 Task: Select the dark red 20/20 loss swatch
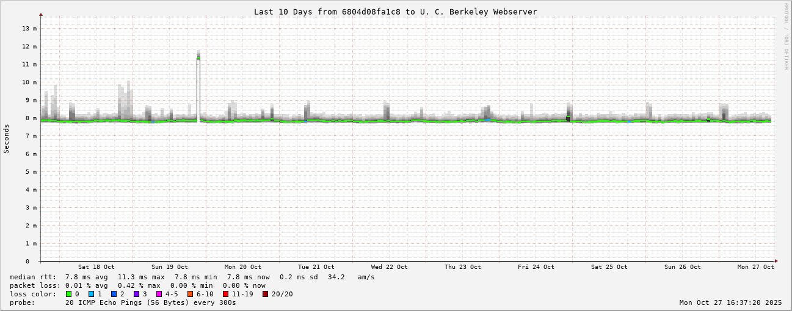266,294
